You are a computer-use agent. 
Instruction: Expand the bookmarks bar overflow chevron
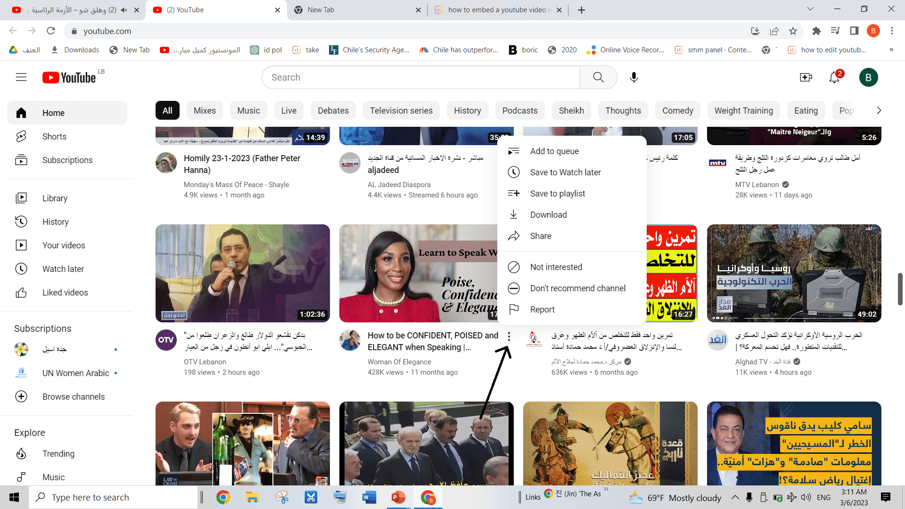891,50
